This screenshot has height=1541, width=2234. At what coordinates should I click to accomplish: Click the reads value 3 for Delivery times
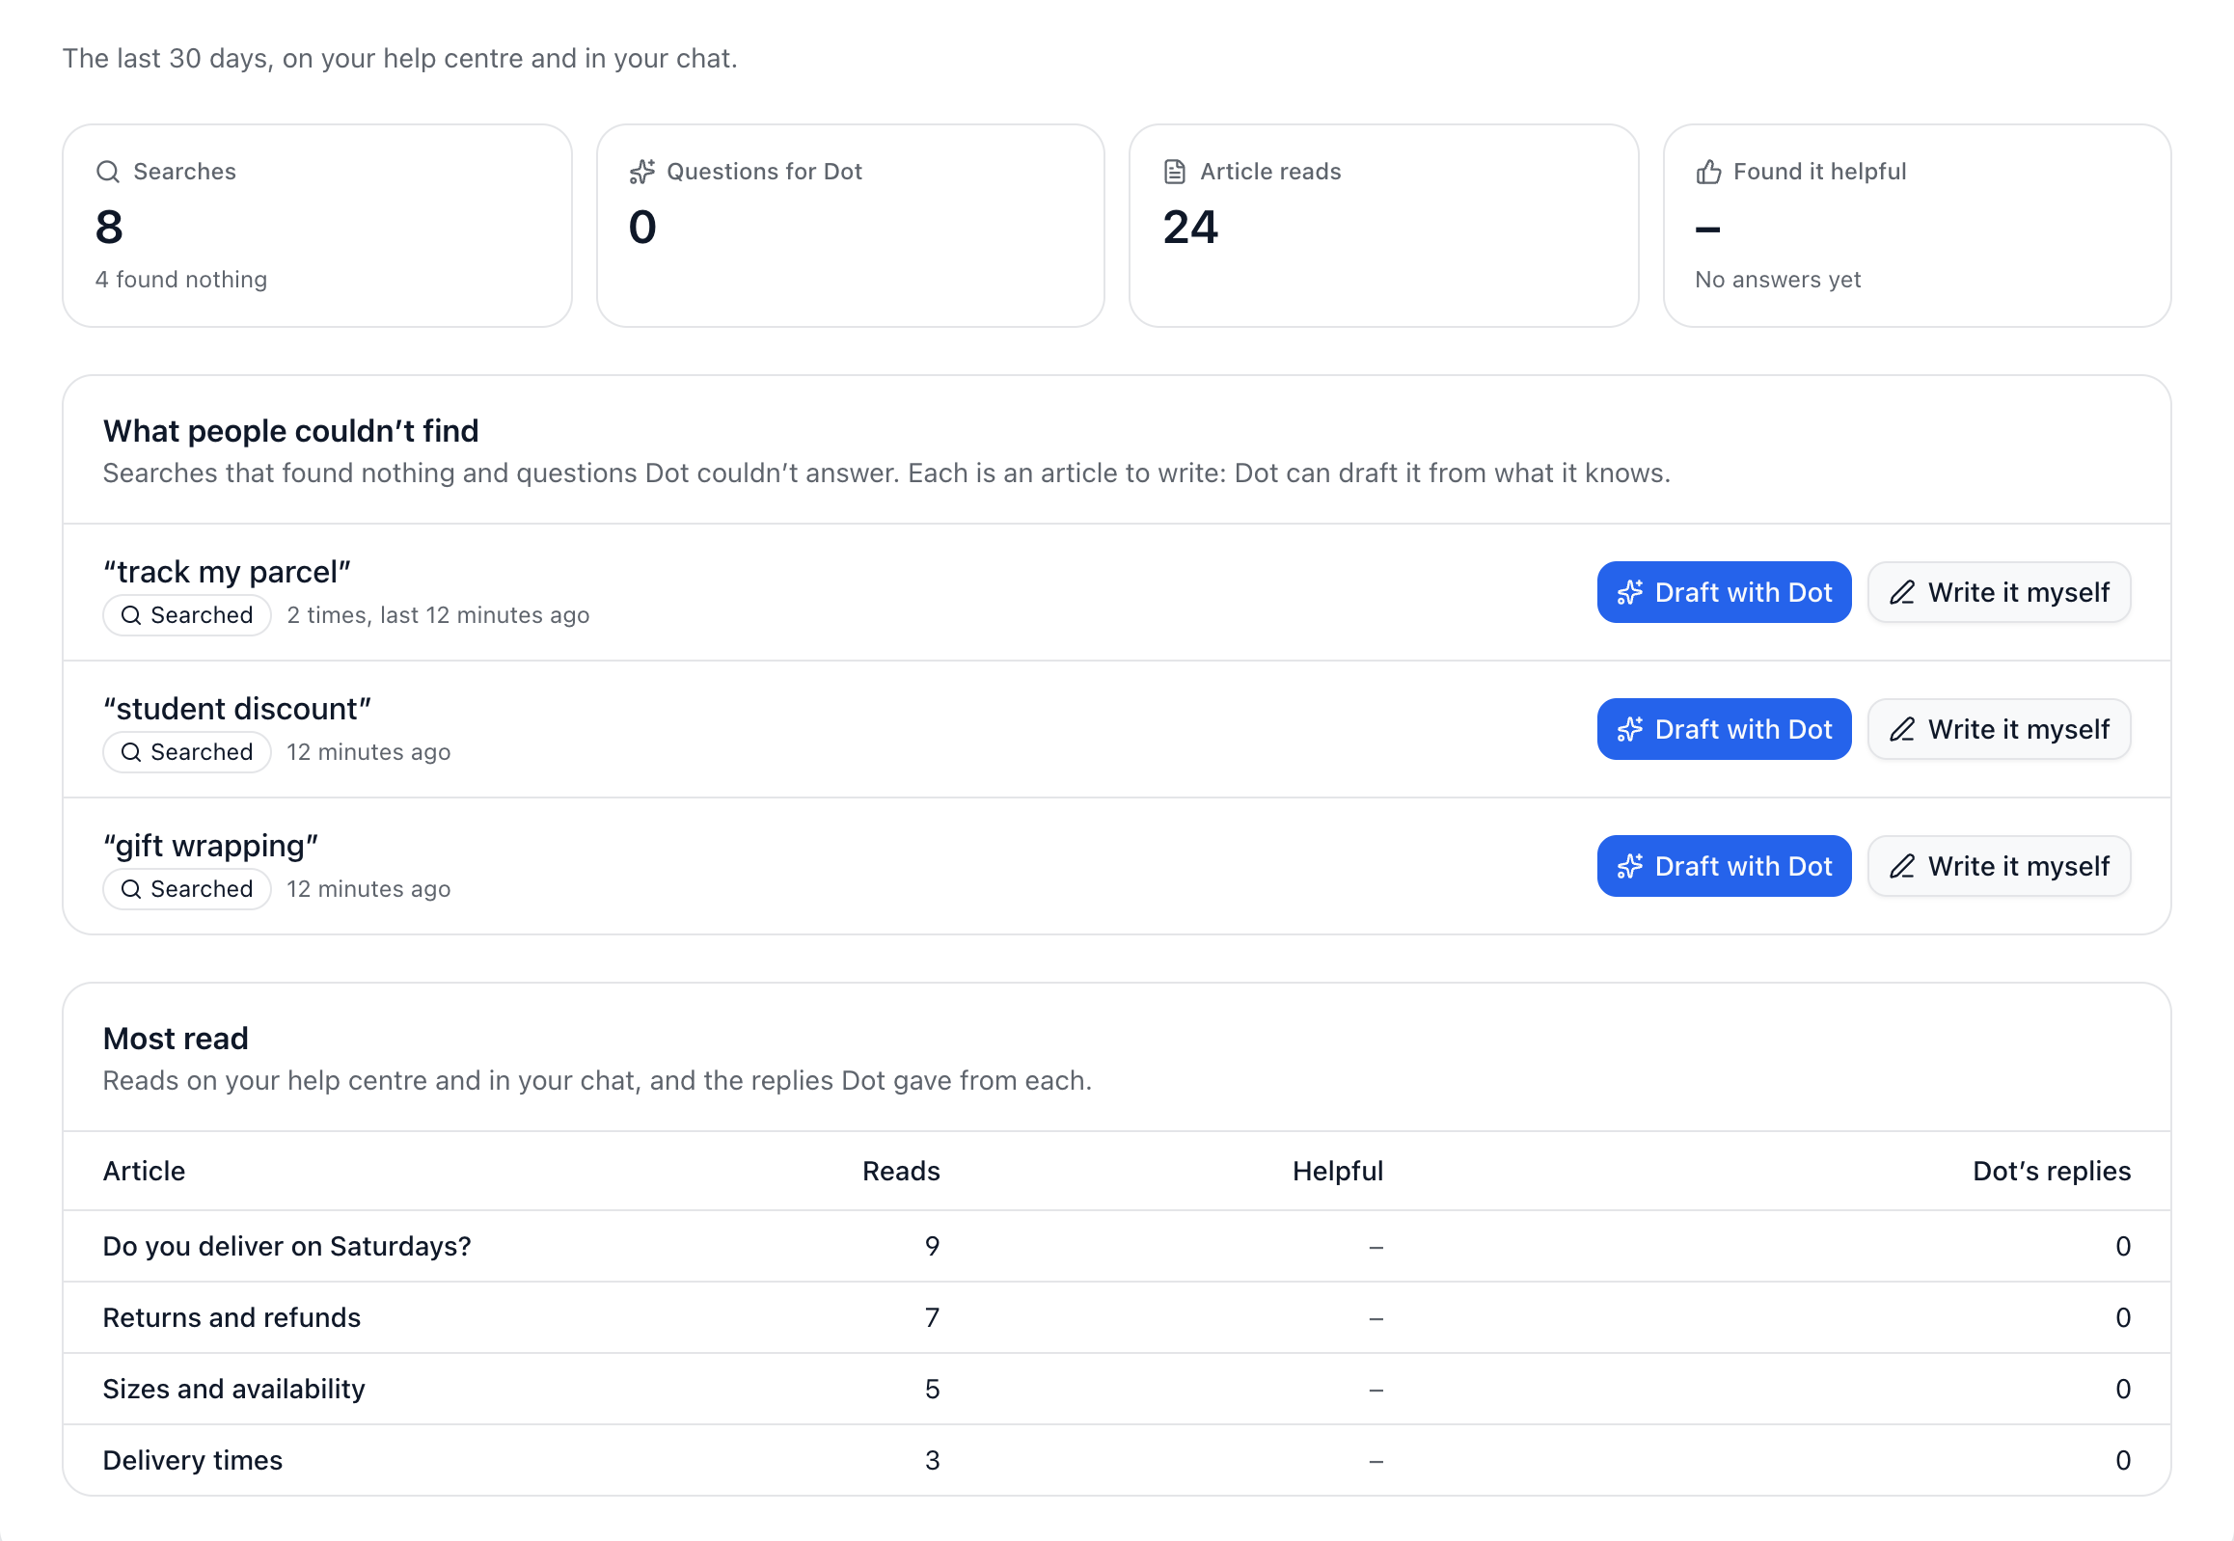(x=932, y=1461)
